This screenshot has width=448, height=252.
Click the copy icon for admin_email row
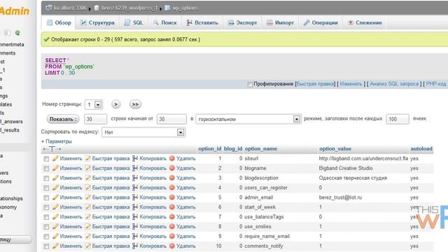click(x=135, y=197)
